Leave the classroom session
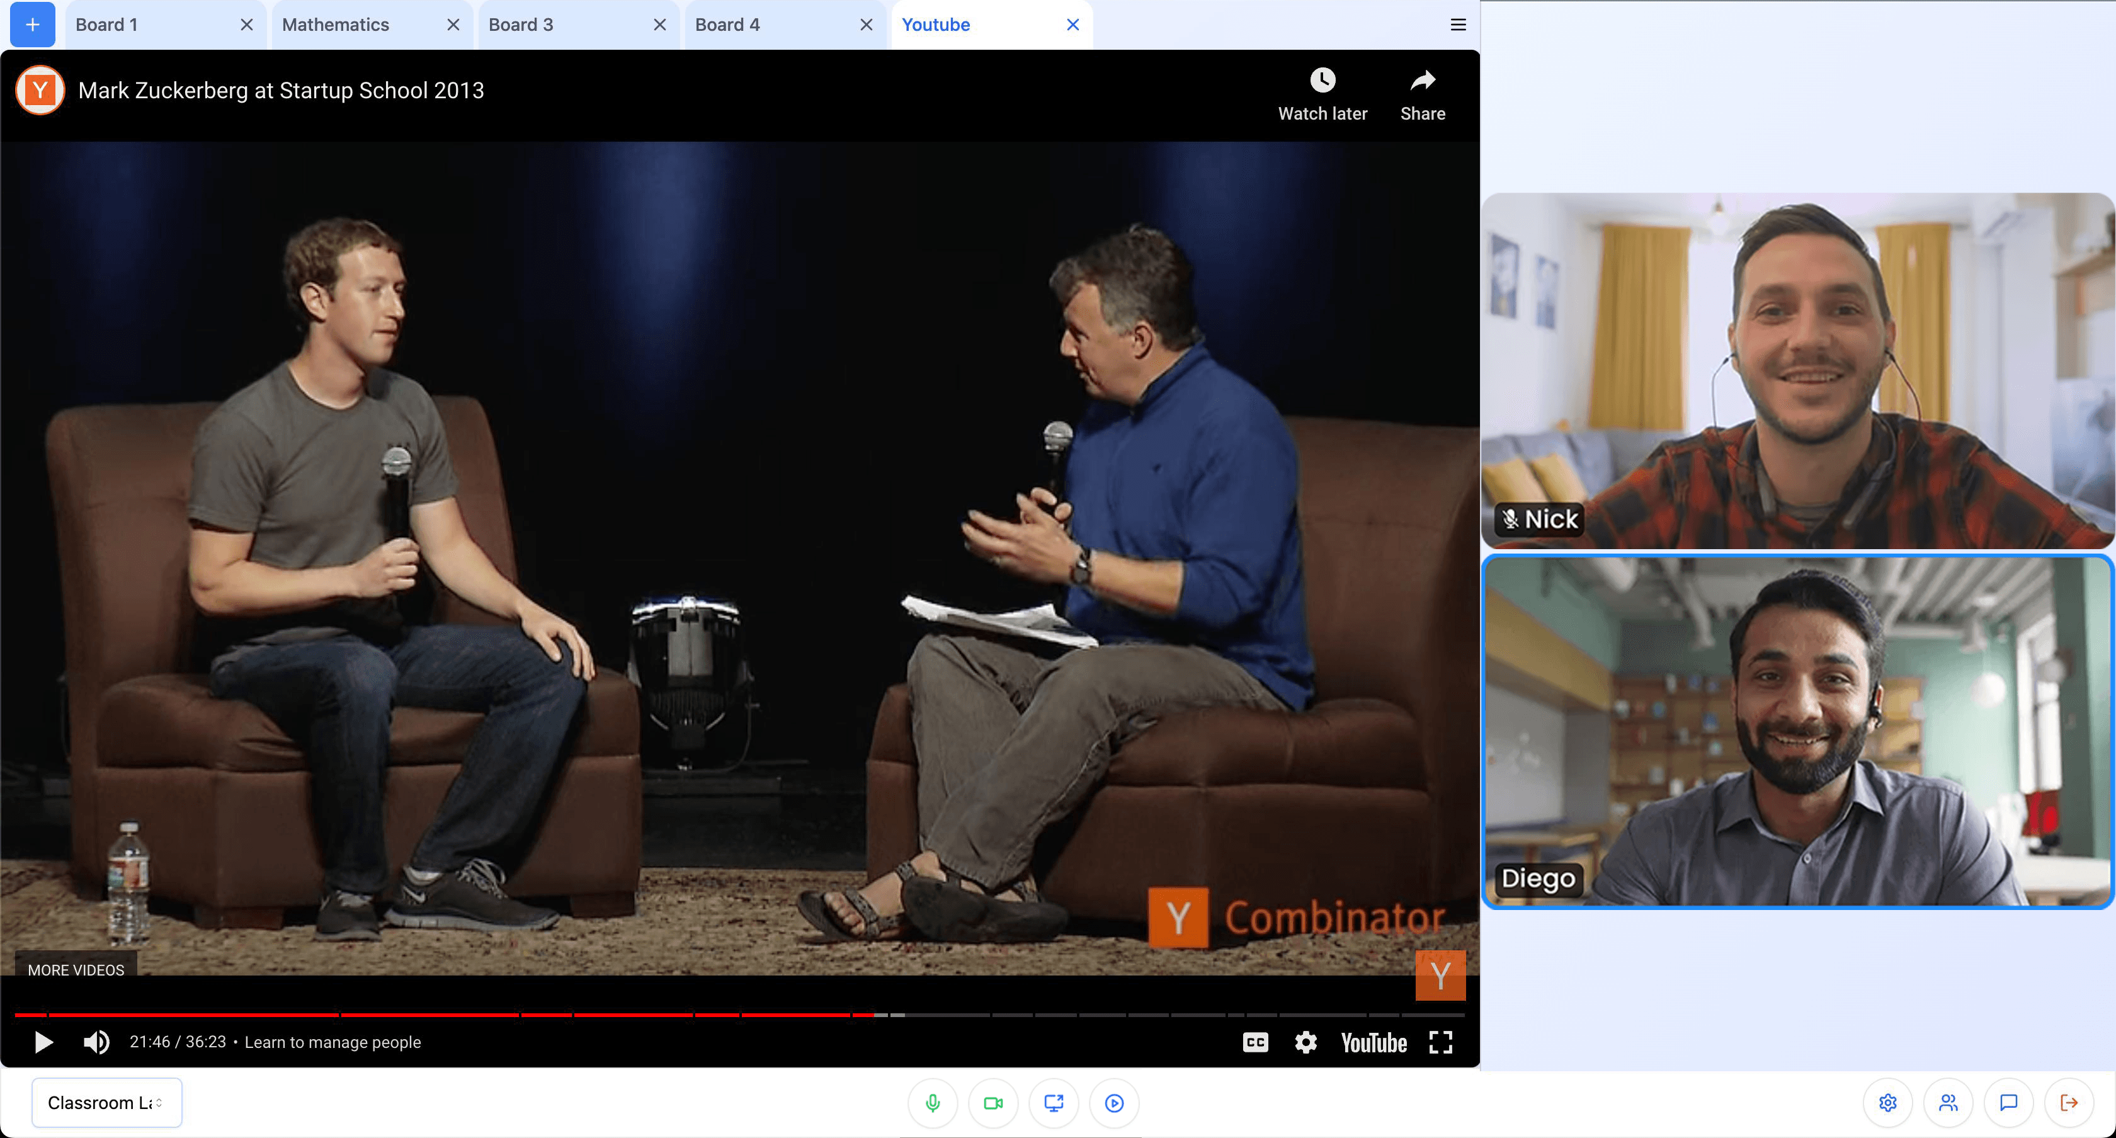This screenshot has height=1138, width=2116. coord(2069,1103)
